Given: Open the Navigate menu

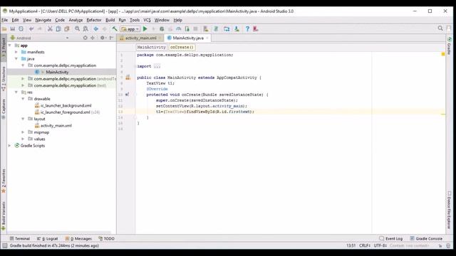Looking at the screenshot, I should point(43,20).
